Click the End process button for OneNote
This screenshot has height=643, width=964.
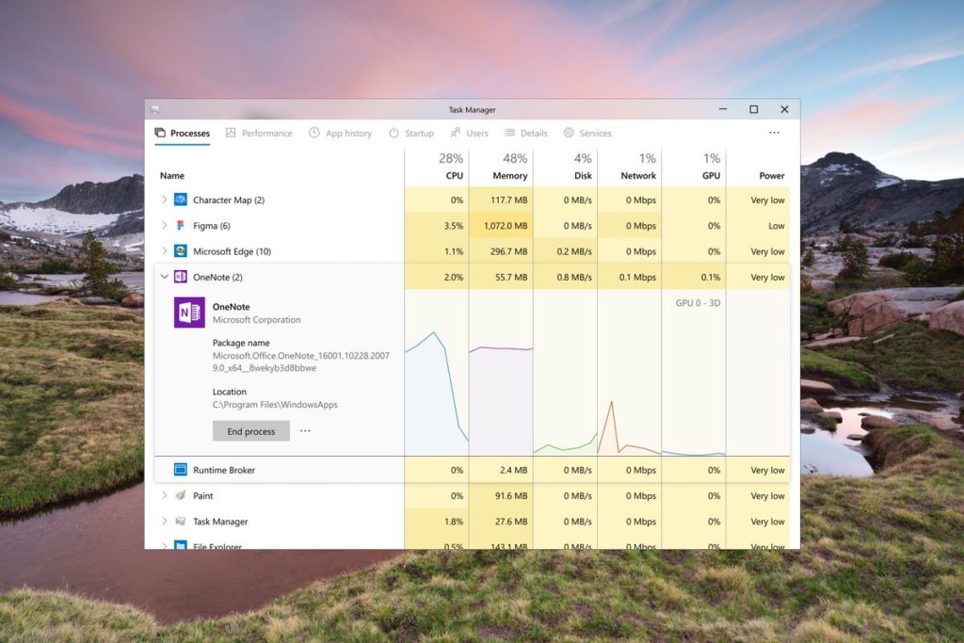click(250, 430)
